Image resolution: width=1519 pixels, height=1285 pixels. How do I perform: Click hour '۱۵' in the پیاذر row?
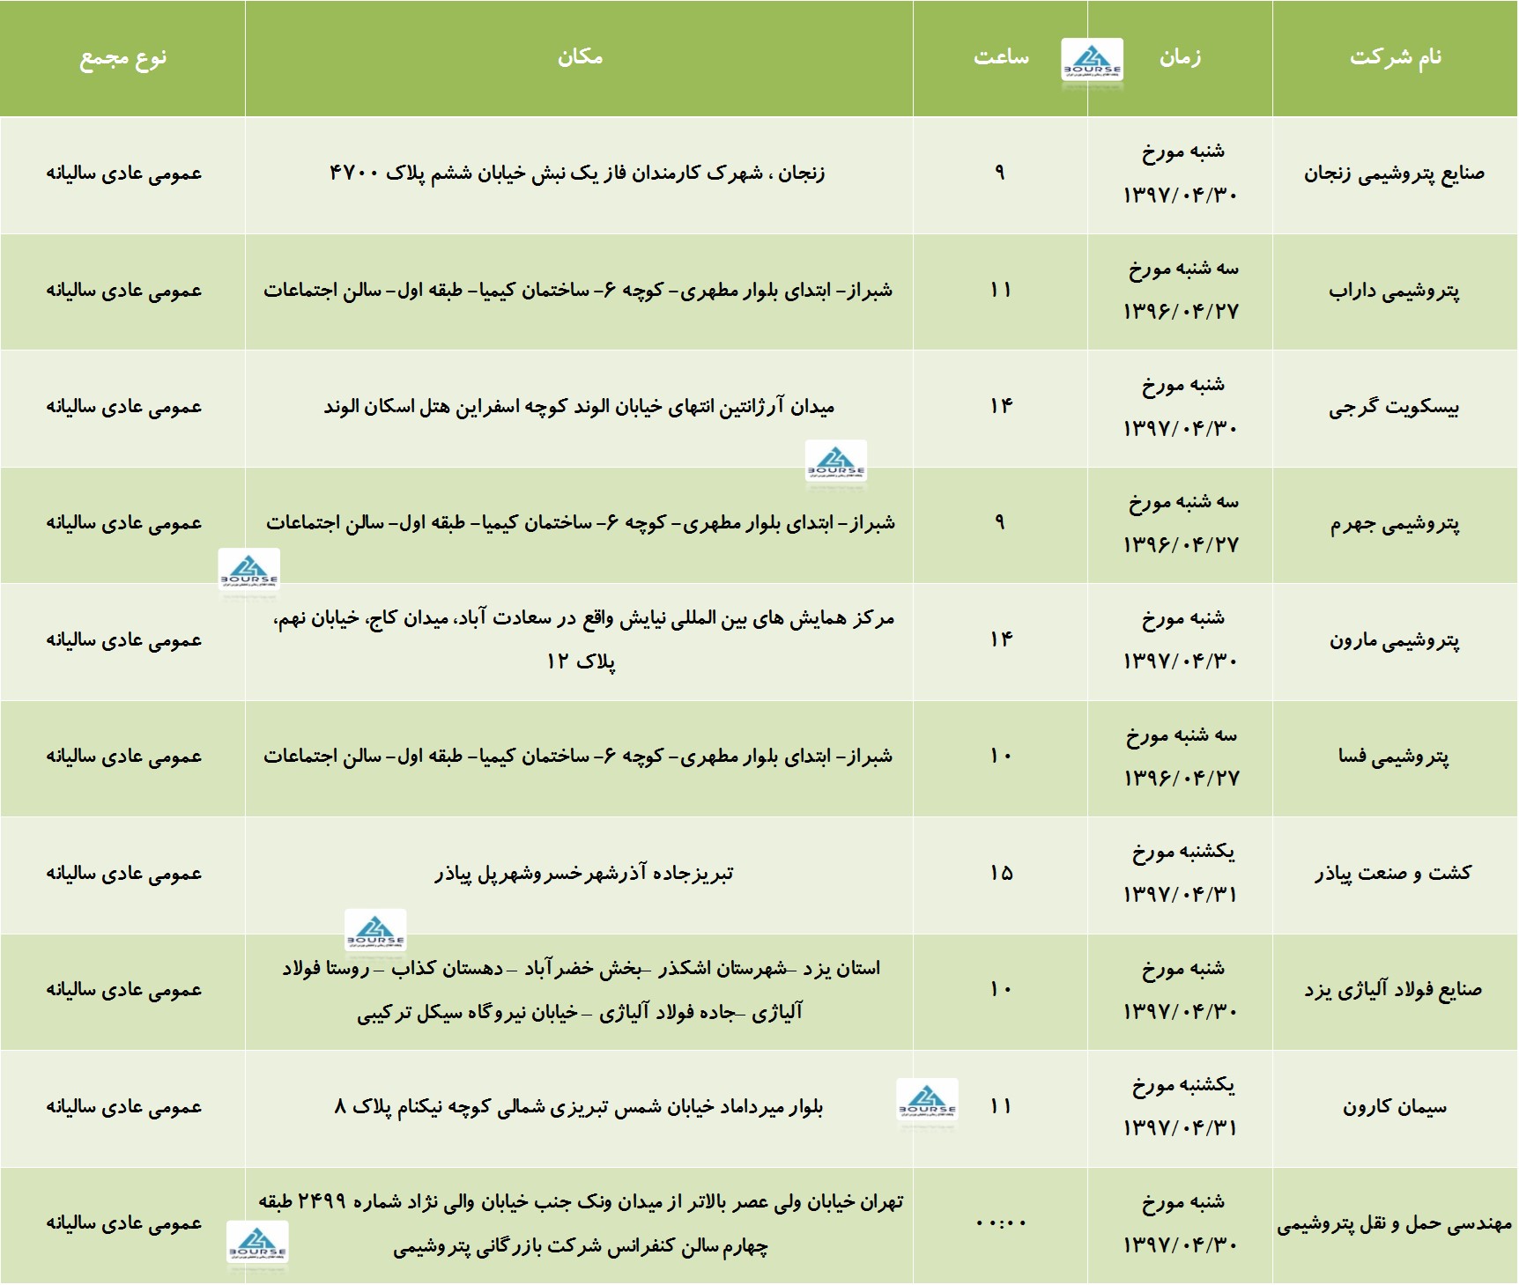pyautogui.click(x=1000, y=873)
